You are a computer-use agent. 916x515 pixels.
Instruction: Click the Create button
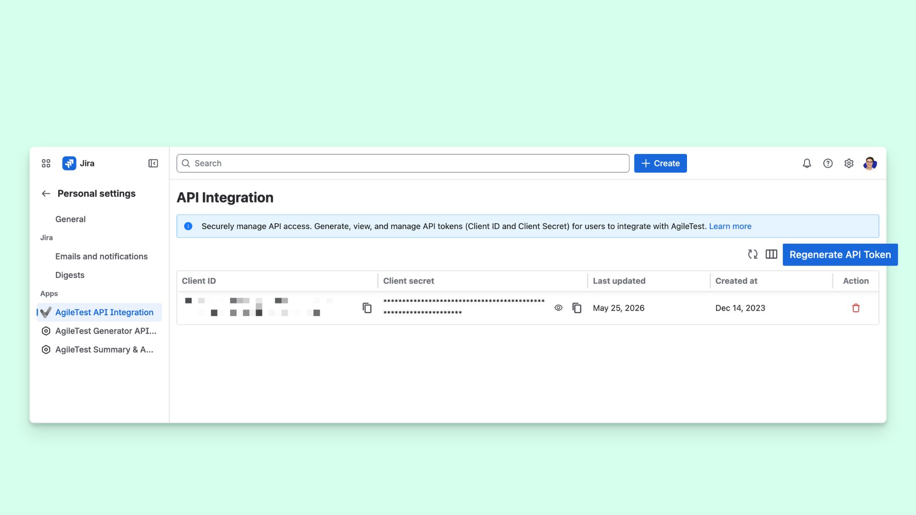pos(660,164)
